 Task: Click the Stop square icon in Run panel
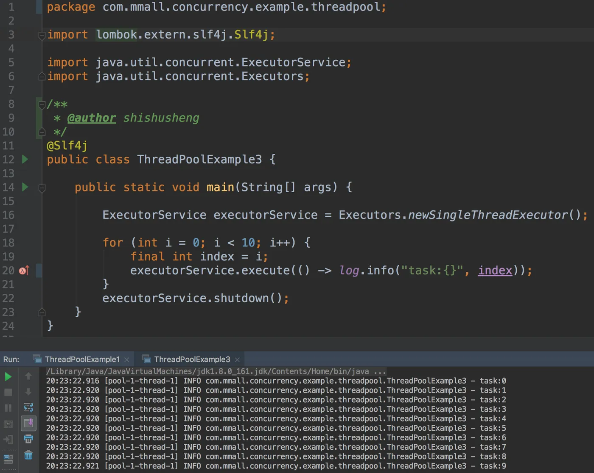click(x=8, y=393)
